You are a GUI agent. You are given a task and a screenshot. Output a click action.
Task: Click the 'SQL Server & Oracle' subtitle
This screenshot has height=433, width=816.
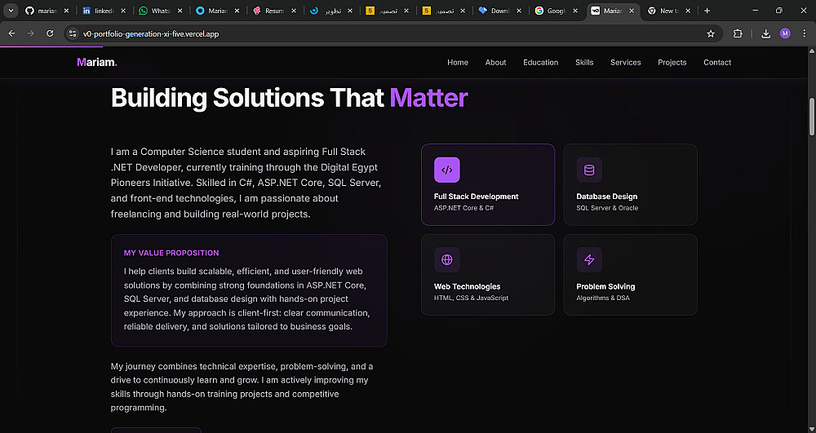tap(607, 208)
